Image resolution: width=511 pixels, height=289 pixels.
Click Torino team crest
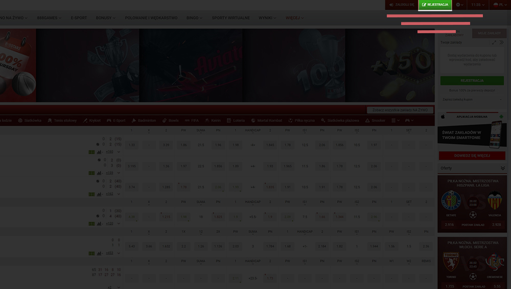point(451,261)
